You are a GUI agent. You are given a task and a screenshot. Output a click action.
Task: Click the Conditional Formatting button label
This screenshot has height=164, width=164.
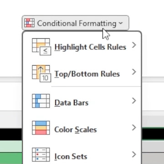77,23
